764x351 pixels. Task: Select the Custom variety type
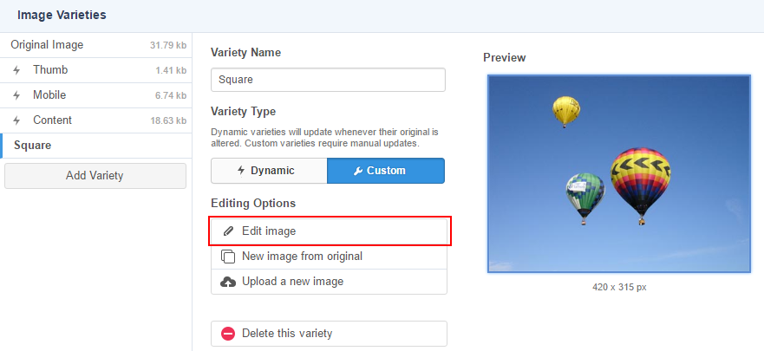click(x=386, y=171)
